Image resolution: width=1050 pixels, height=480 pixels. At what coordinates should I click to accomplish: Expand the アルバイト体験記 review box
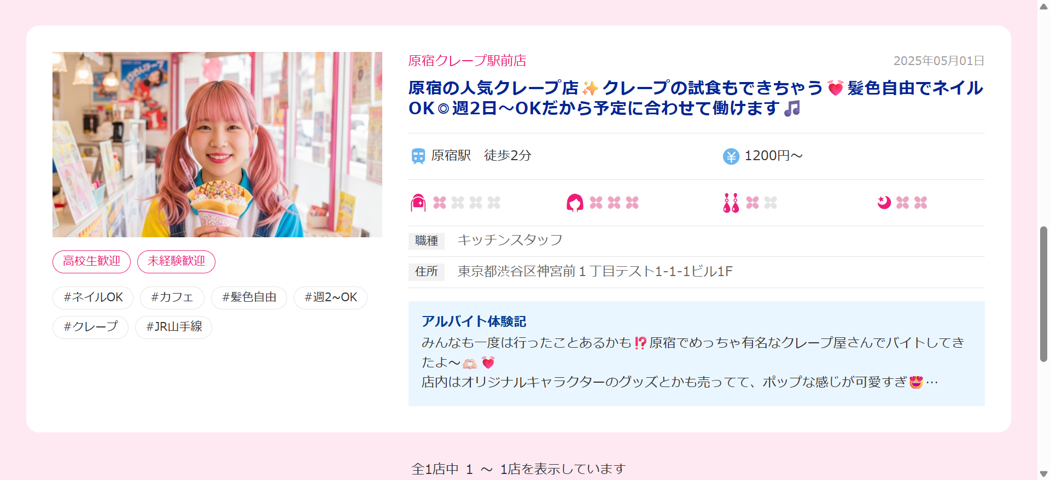(x=696, y=353)
